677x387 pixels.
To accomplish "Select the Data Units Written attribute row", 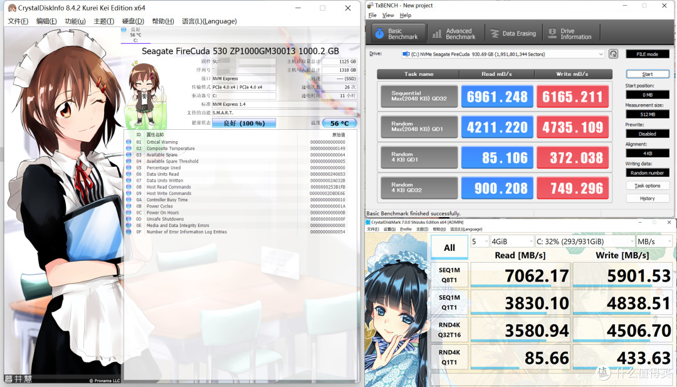I will [236, 181].
